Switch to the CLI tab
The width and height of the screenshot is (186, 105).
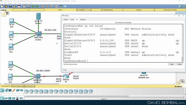(x=77, y=20)
